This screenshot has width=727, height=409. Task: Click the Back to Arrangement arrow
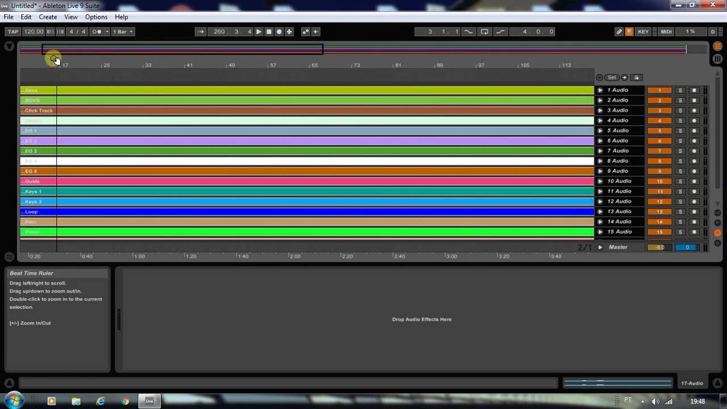pyautogui.click(x=316, y=32)
